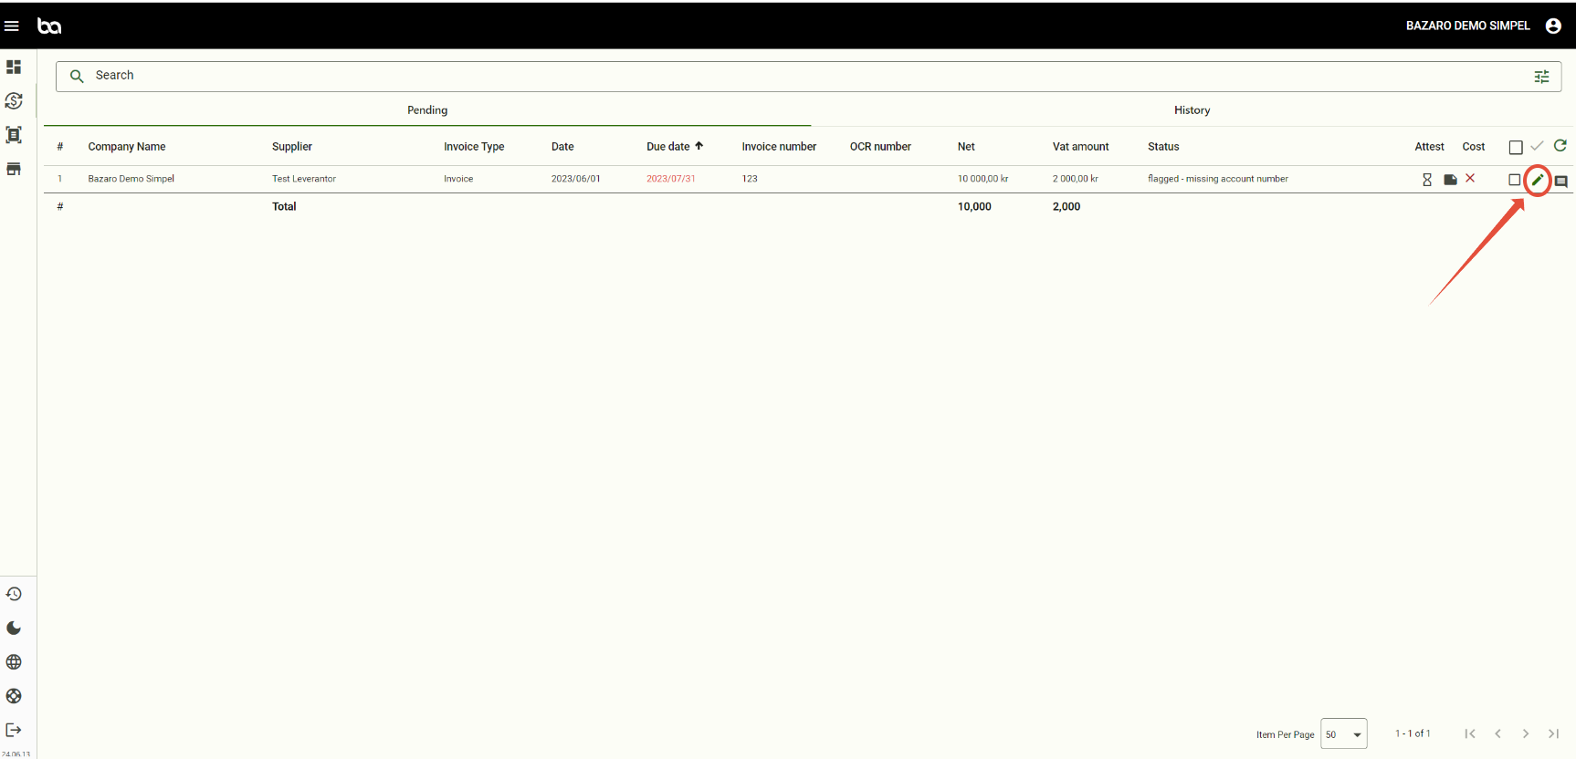The width and height of the screenshot is (1576, 759).
Task: Open the history clock sidebar icon
Action: [x=14, y=594]
